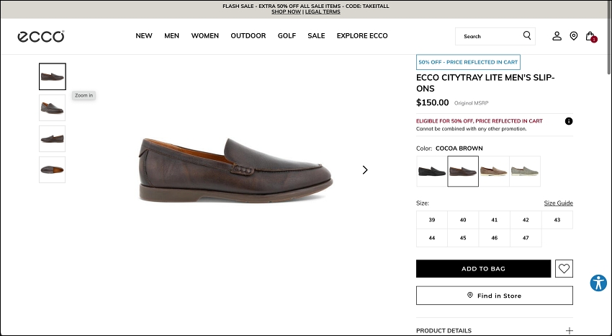Click the Find in Store button
This screenshot has width=612, height=336.
click(x=495, y=296)
